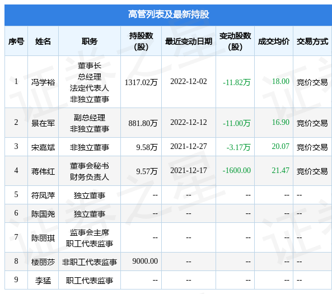Image resolution: width=332 pixels, height=294 pixels.
Task: Click executive name 宋嘉斌
Action: click(43, 147)
